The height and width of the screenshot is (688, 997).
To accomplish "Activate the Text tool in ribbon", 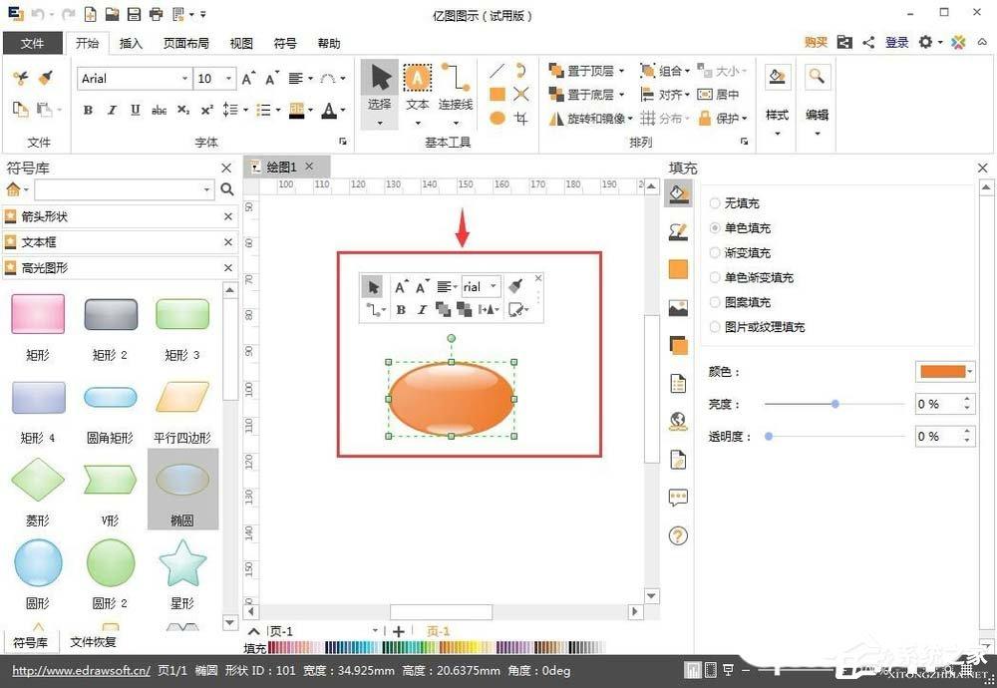I will pos(418,94).
